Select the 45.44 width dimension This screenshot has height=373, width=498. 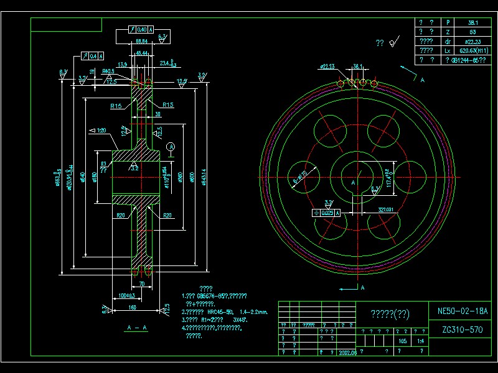point(142,53)
